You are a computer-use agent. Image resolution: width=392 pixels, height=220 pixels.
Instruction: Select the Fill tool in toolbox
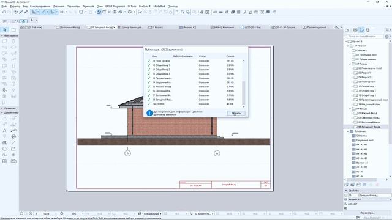click(x=4, y=142)
